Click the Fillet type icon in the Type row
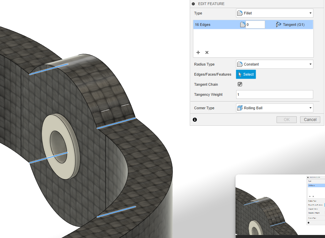The height and width of the screenshot is (238, 325). (240, 13)
